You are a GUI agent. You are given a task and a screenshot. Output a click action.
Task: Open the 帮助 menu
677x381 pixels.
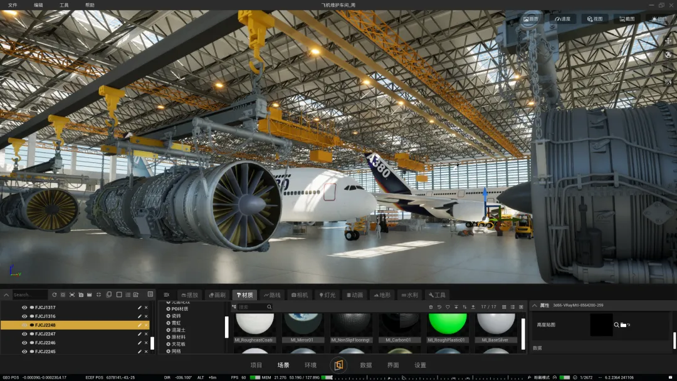coord(90,5)
